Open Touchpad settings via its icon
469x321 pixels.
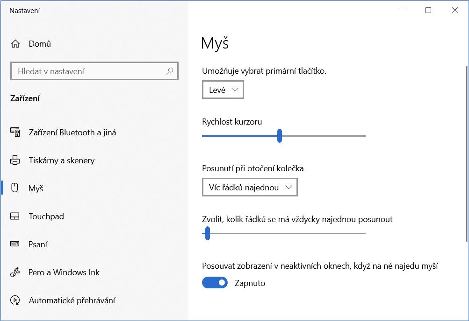(x=14, y=216)
